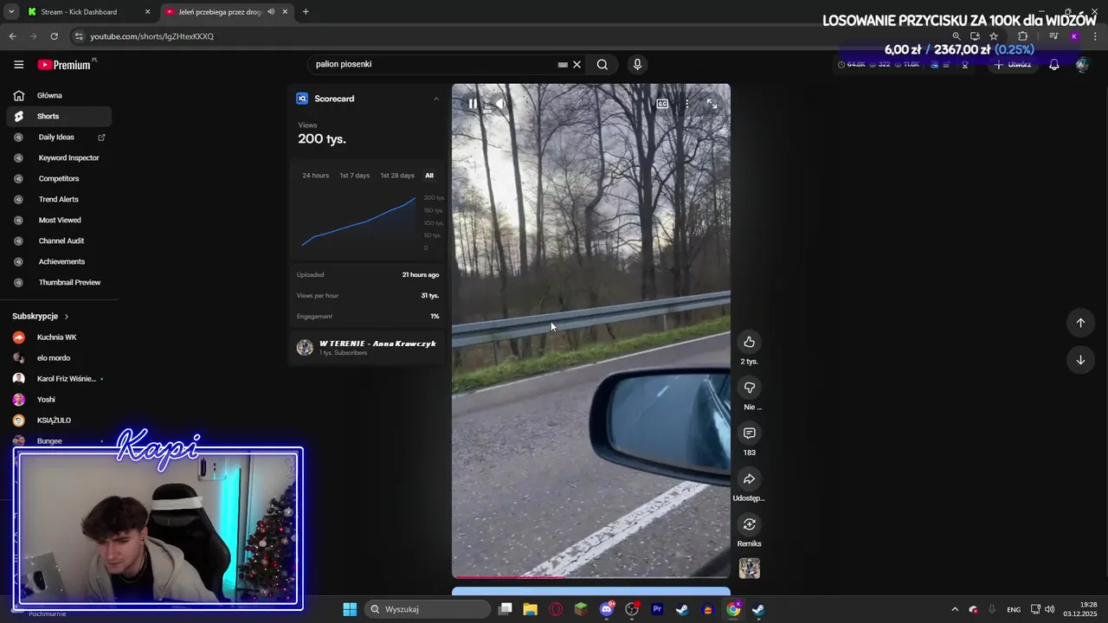Select Shorts in the sidebar
The width and height of the screenshot is (1108, 623).
(x=59, y=116)
